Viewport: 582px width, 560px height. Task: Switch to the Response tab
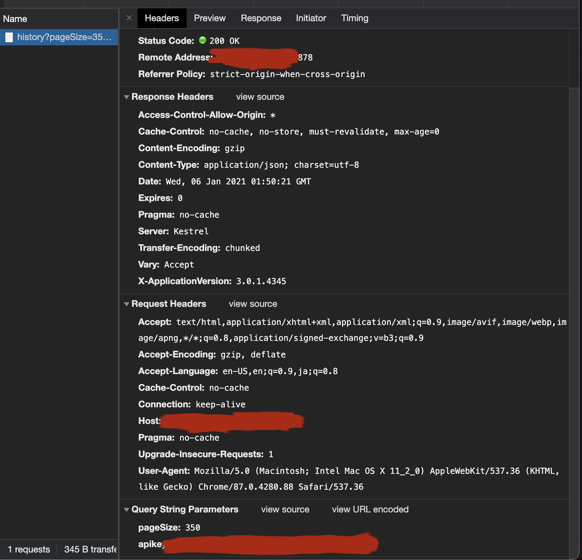click(261, 18)
